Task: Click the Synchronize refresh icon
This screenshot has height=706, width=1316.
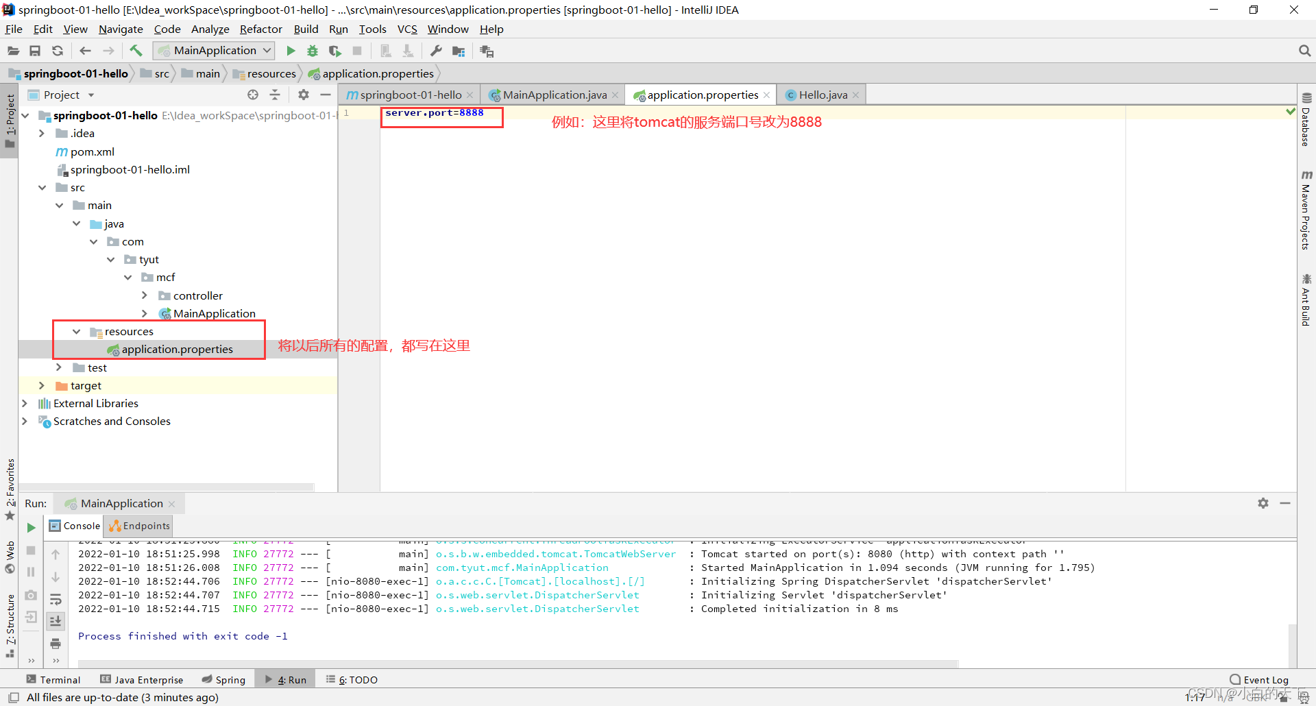Action: point(58,51)
